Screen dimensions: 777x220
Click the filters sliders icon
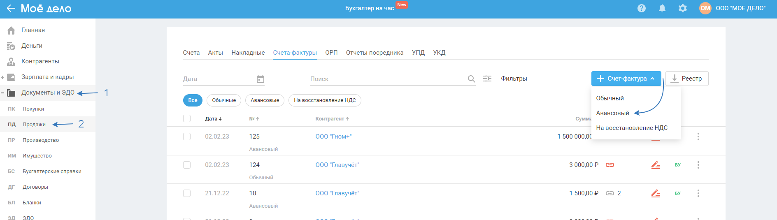[487, 79]
